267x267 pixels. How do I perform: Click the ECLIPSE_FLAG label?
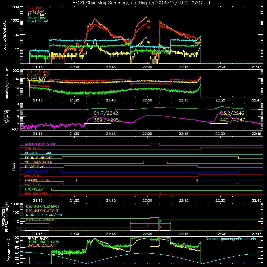click(36, 171)
